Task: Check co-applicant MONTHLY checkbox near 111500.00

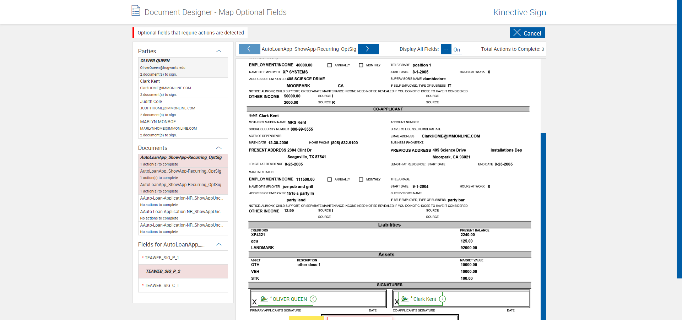Action: 361,180
